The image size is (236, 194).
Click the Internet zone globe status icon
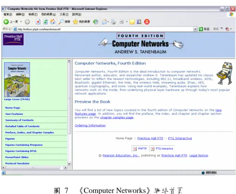click(203, 173)
